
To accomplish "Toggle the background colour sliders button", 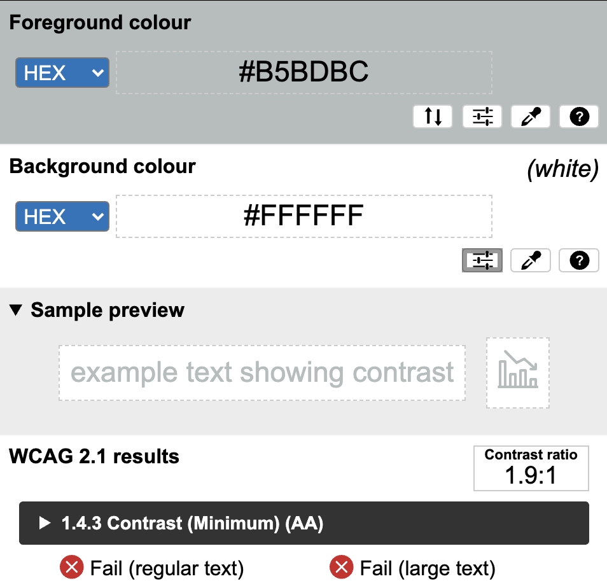I will (x=482, y=260).
